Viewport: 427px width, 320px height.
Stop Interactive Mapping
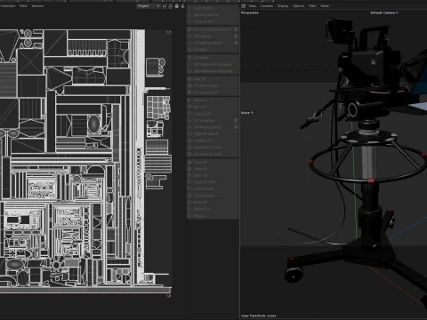click(x=213, y=71)
